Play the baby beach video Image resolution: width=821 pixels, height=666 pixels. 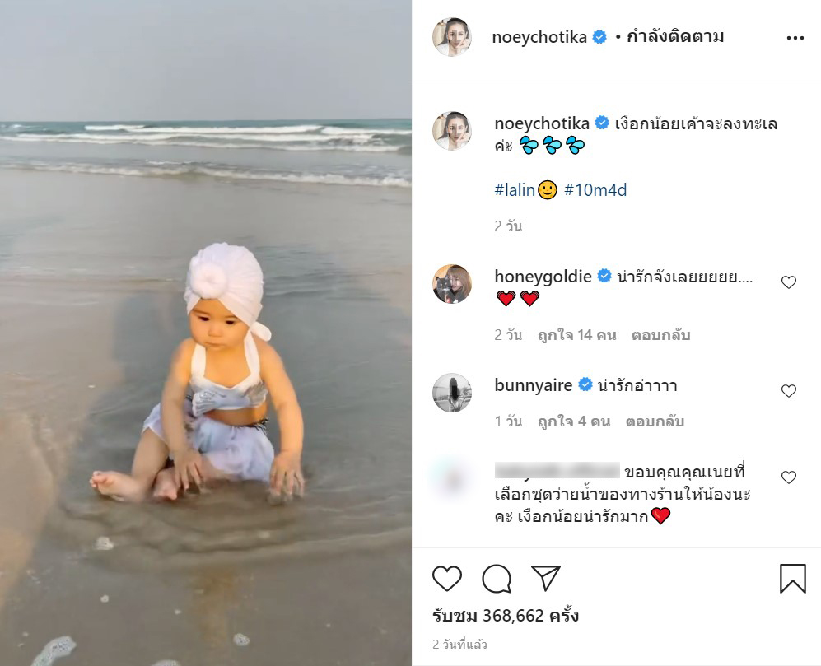coord(206,333)
